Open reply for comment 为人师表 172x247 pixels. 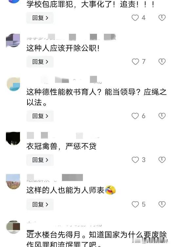point(40,204)
